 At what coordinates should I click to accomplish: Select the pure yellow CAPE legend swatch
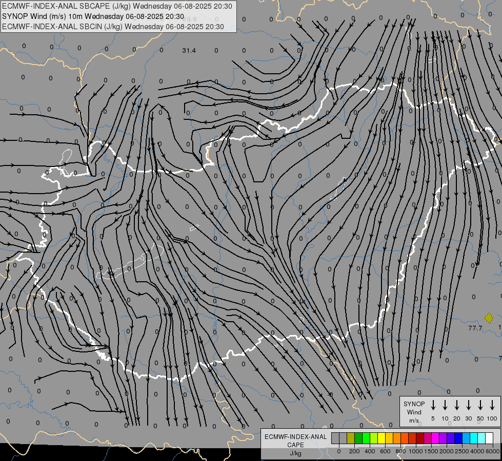(x=381, y=438)
